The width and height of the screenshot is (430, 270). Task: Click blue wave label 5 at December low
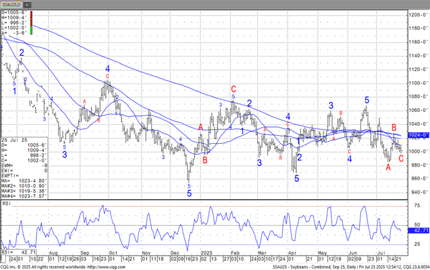[x=189, y=194]
